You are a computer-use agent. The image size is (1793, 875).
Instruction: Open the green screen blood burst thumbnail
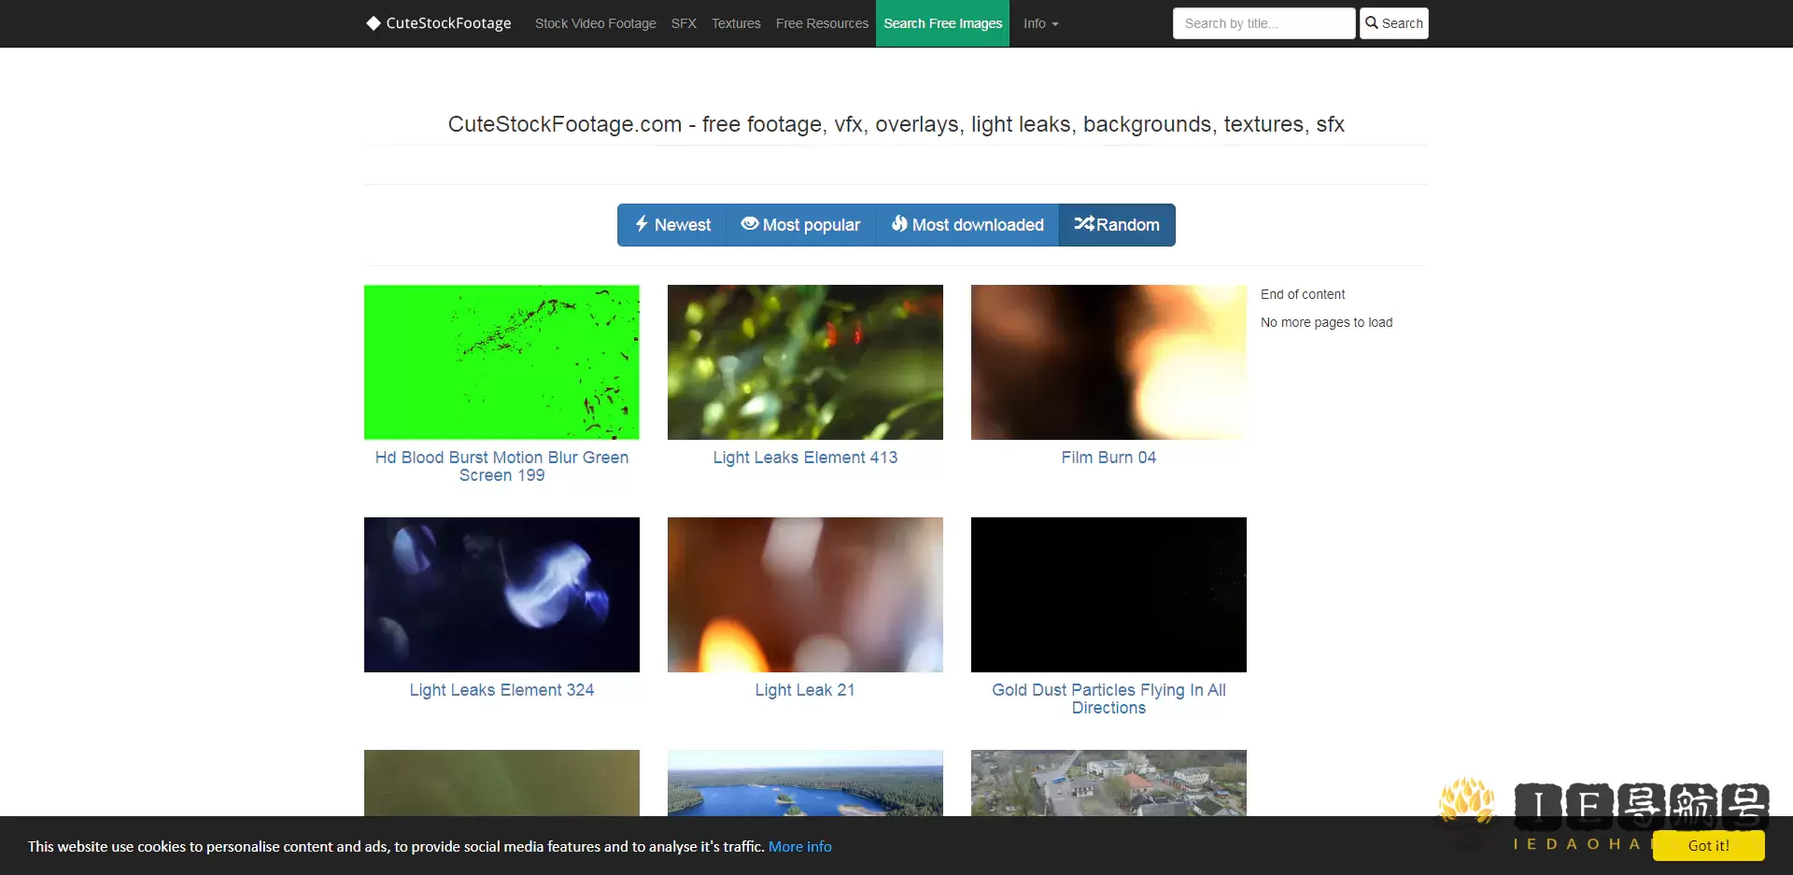[x=501, y=362]
